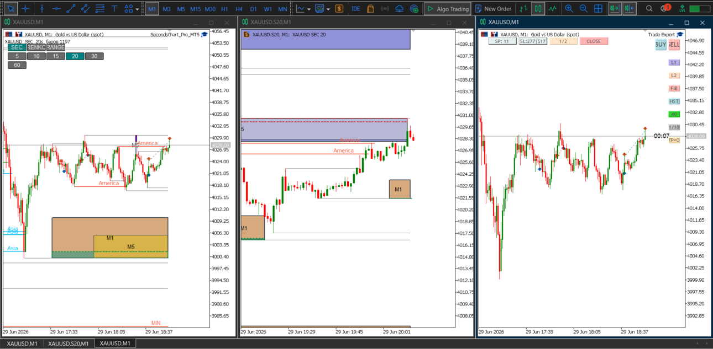Open the VPS cloud hosting icon
713x349 pixels.
coord(400,9)
